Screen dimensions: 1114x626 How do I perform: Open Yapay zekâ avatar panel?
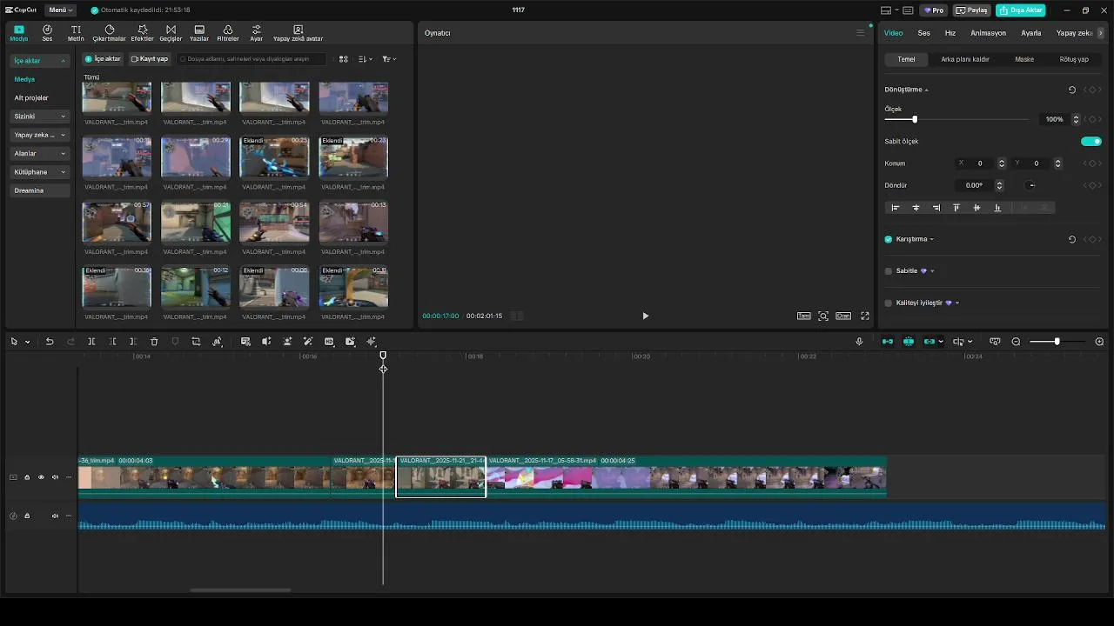(299, 33)
